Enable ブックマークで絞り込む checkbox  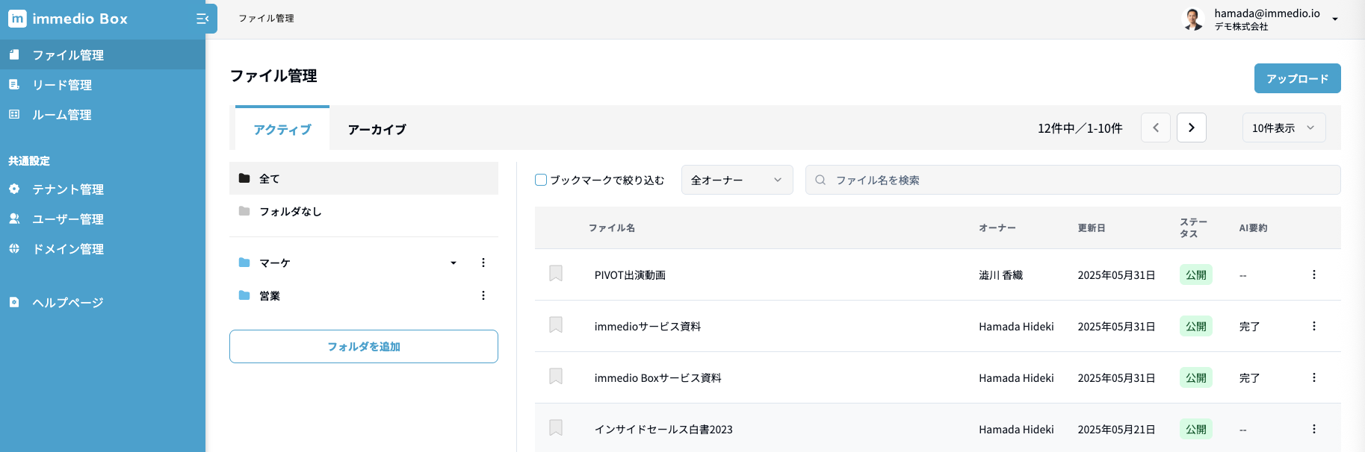pos(541,180)
